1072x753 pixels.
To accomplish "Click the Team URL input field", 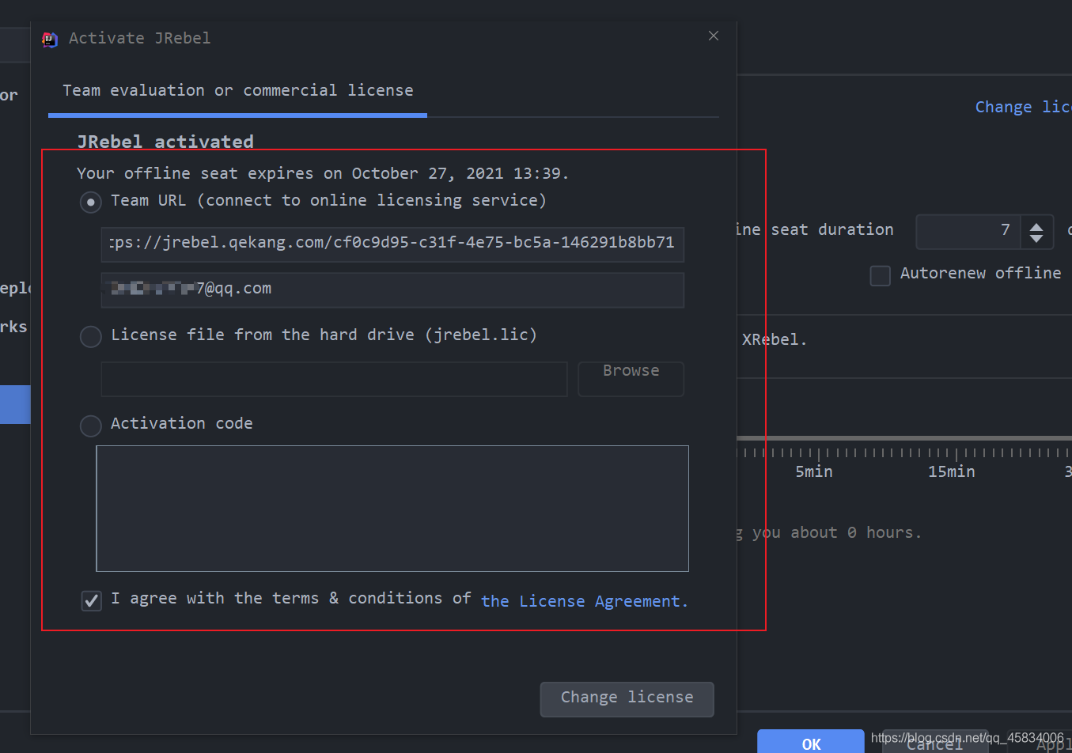I will [x=392, y=244].
